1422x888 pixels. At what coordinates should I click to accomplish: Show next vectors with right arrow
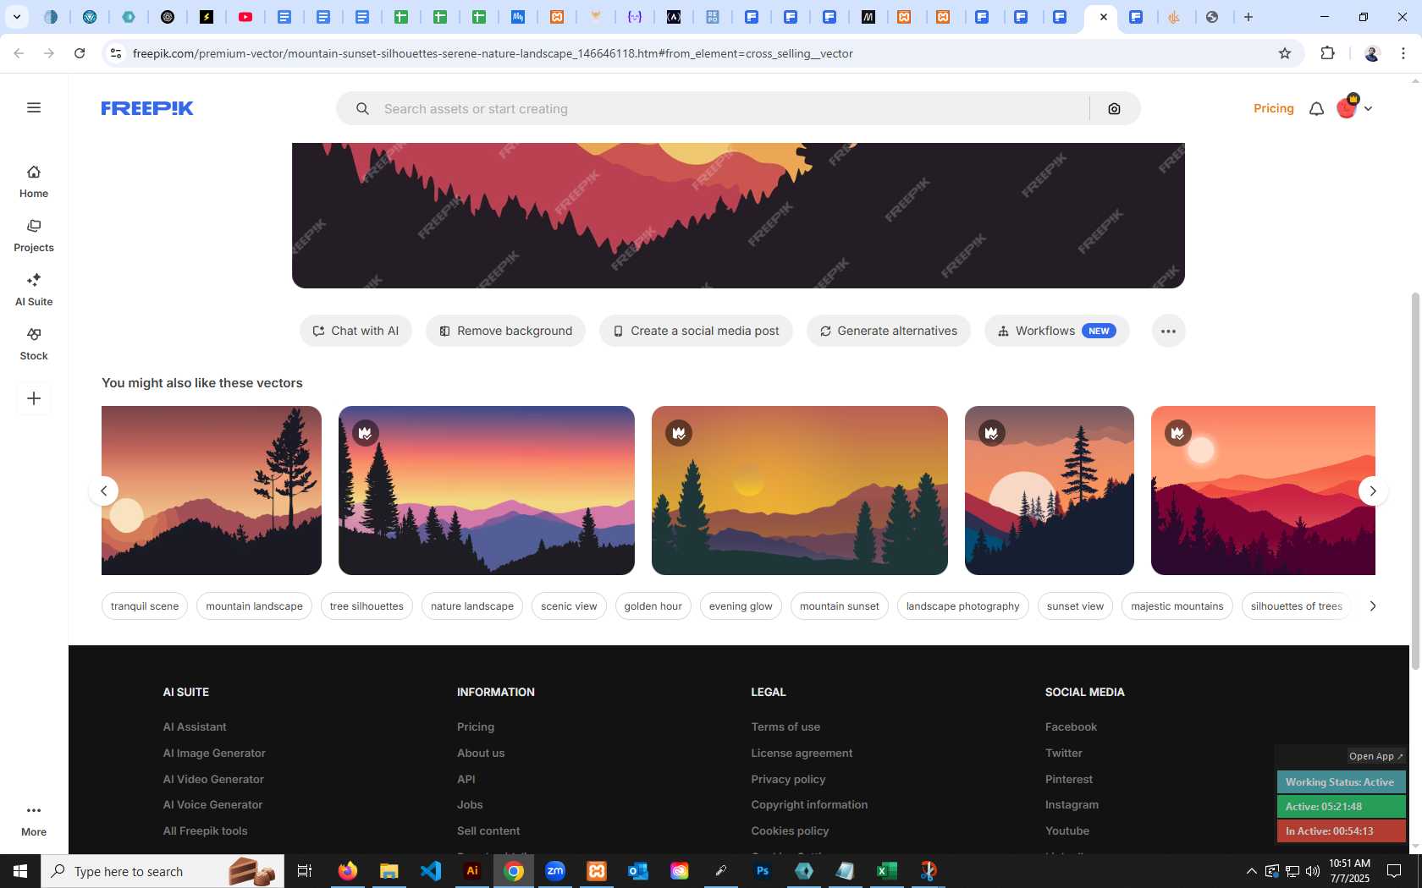point(1373,491)
